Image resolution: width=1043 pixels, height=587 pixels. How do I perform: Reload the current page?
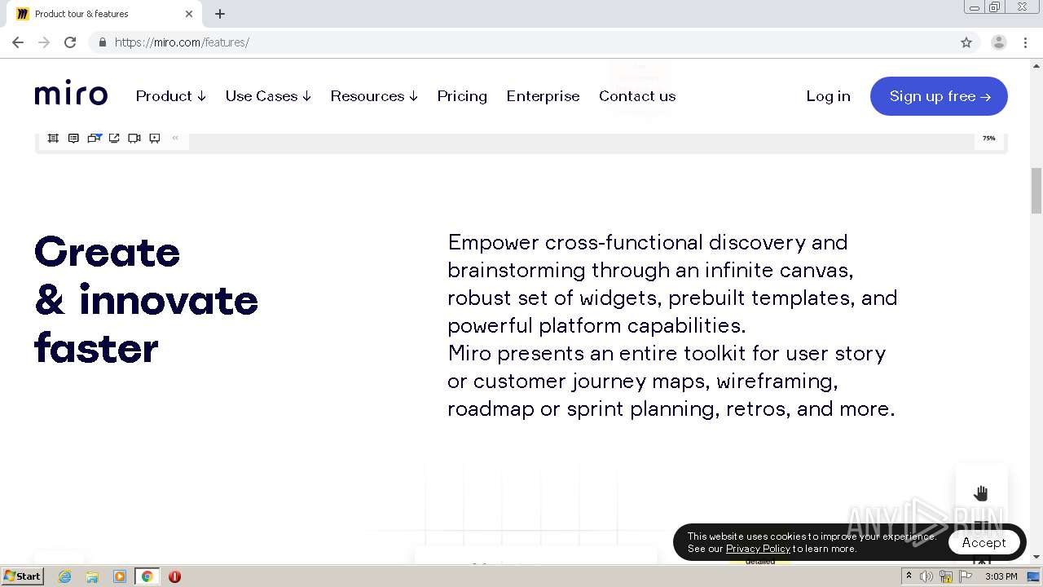70,42
